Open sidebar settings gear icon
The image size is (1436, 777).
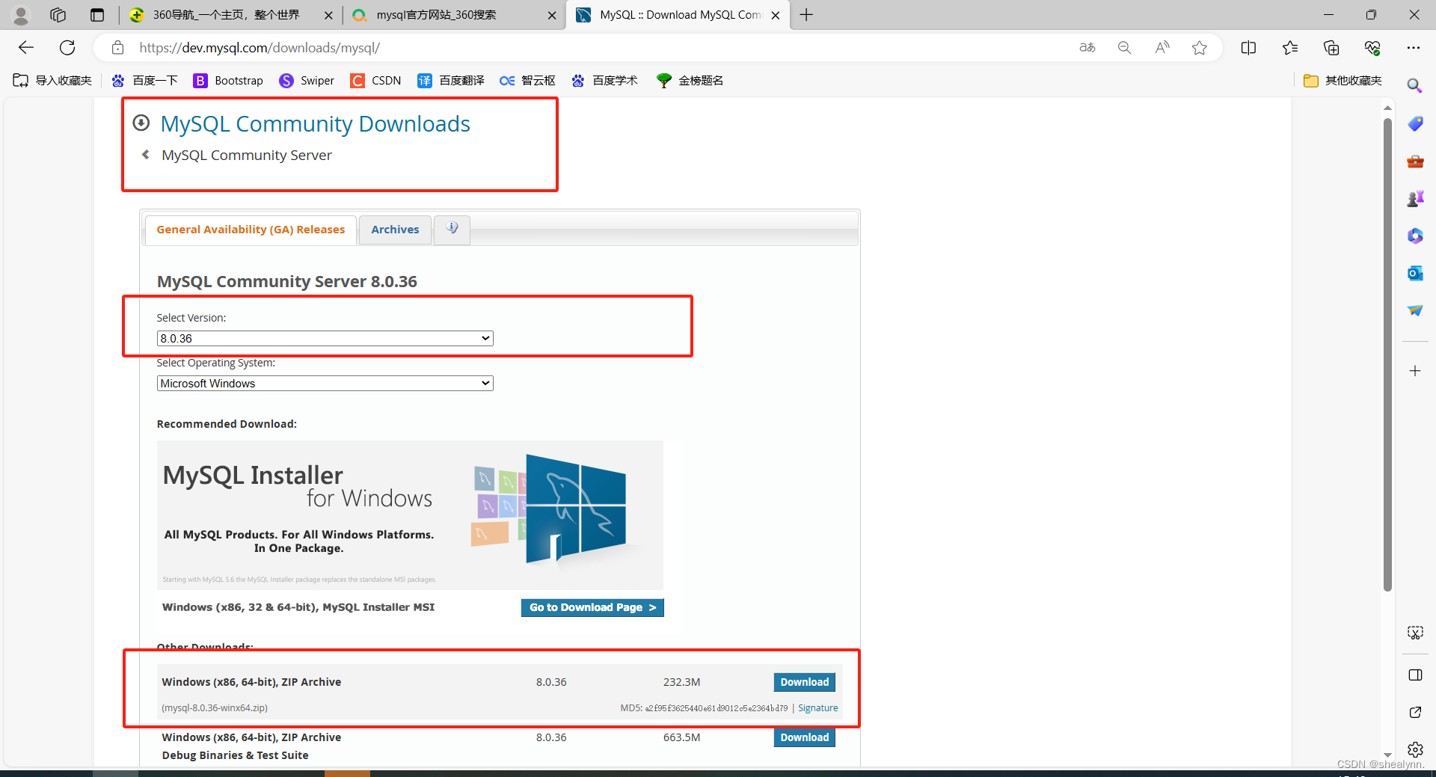(x=1415, y=749)
